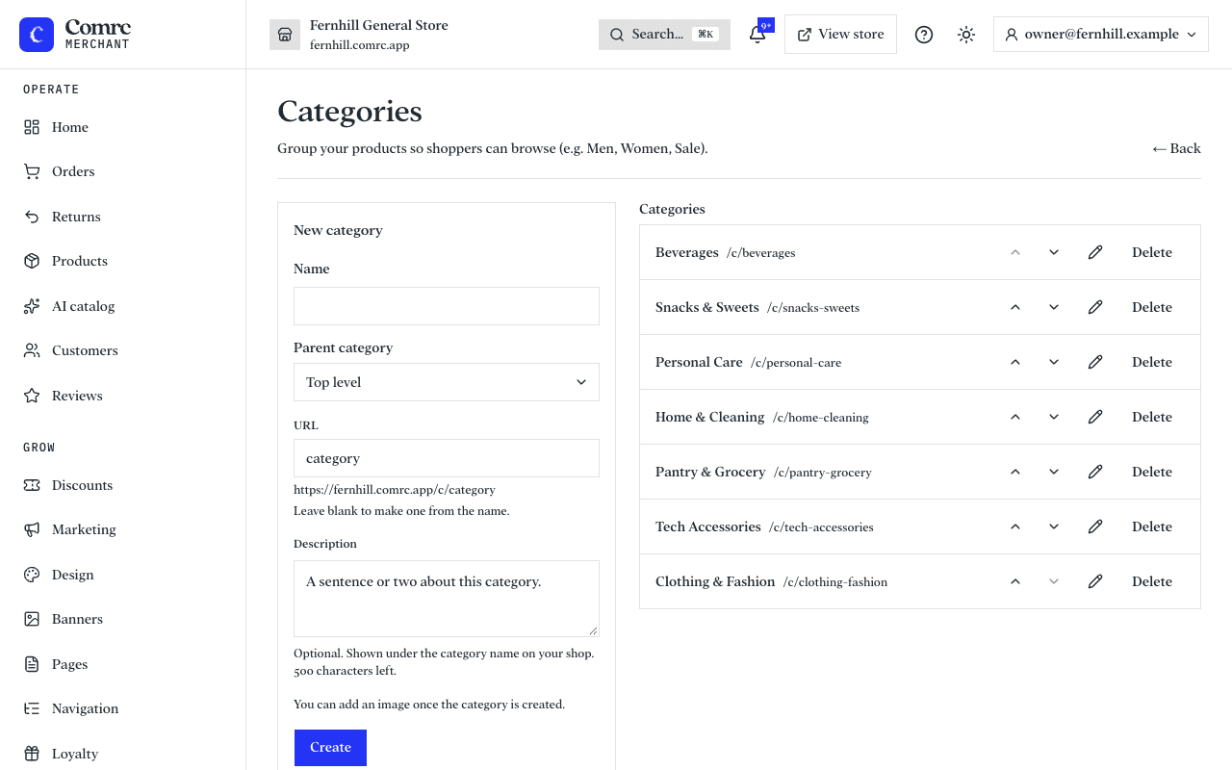The width and height of the screenshot is (1232, 770).
Task: Click the Clothing & Fashion category name
Action: [x=715, y=581]
